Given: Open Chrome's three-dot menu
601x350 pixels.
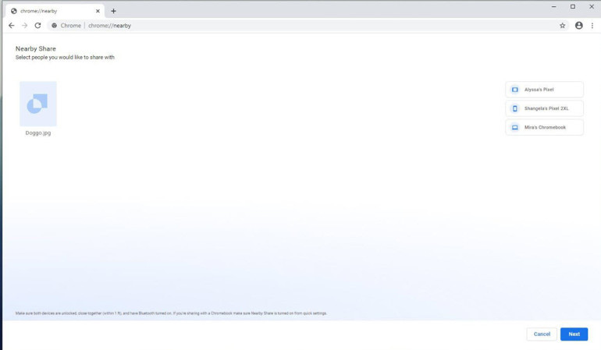Looking at the screenshot, I should point(592,26).
